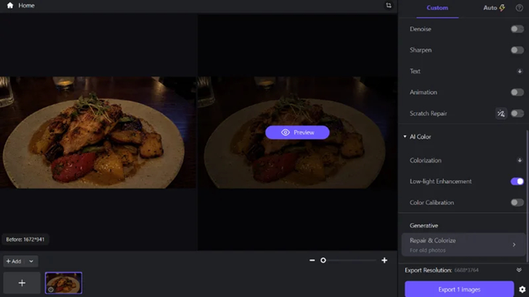Toggle the Denoise switch
529x297 pixels.
pyautogui.click(x=517, y=29)
